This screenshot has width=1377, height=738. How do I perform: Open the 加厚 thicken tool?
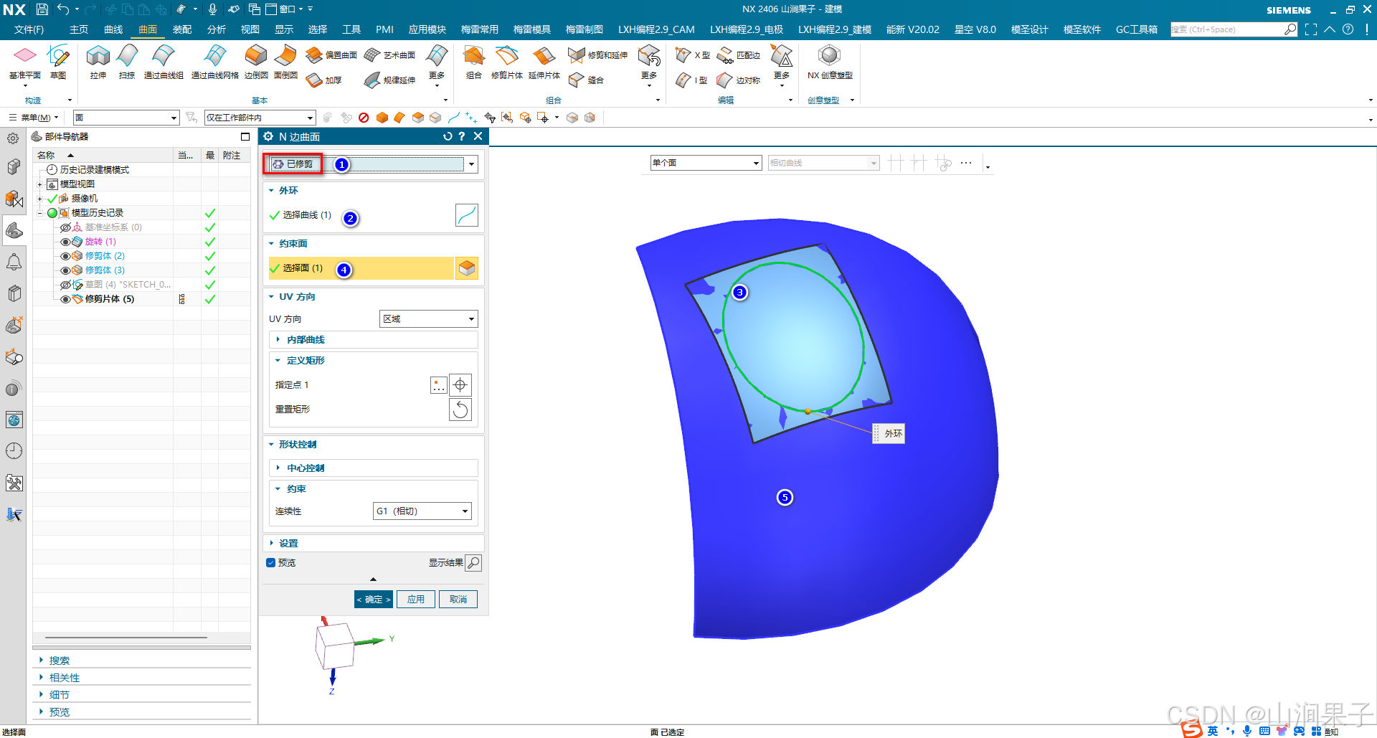pyautogui.click(x=323, y=80)
